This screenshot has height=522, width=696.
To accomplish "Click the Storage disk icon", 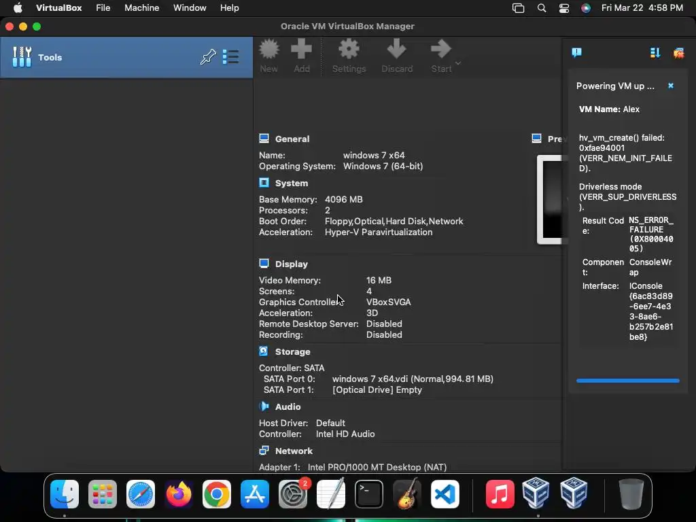I will pyautogui.click(x=264, y=351).
